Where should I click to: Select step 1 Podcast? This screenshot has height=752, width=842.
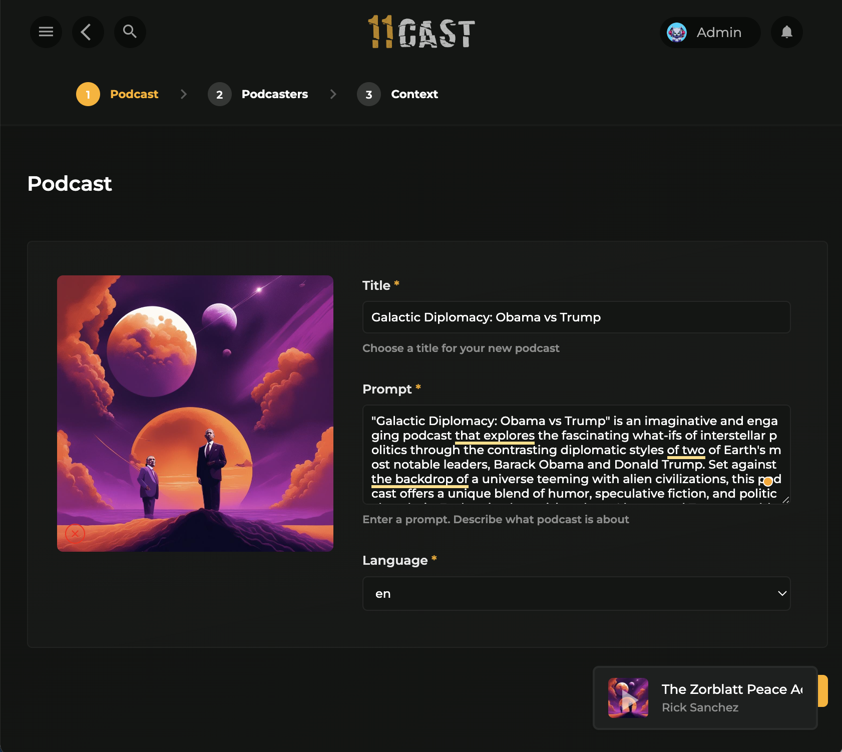(117, 94)
